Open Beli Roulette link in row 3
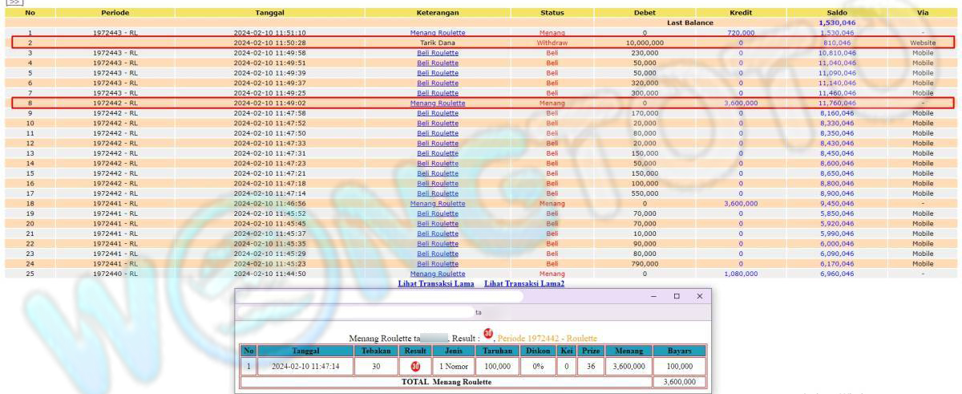Viewport: 962px width, 394px height. point(438,52)
